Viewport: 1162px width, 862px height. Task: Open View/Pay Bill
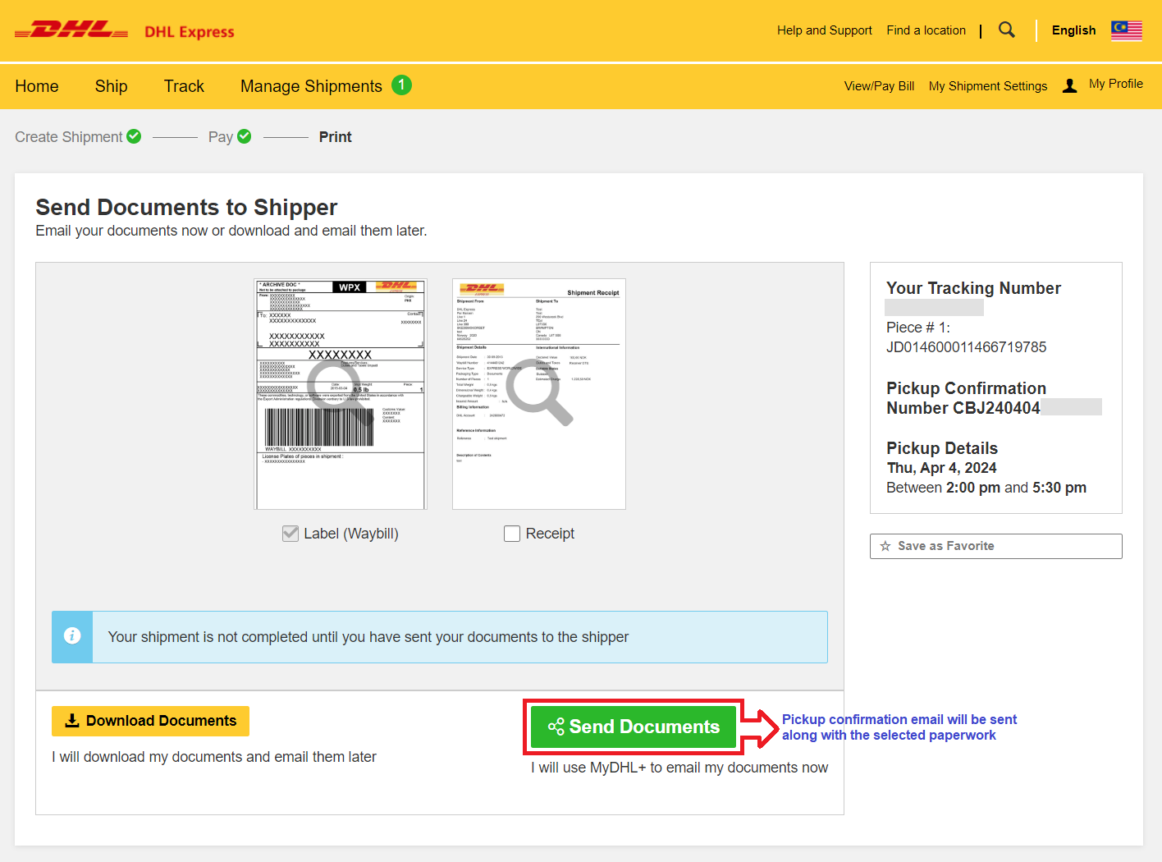pyautogui.click(x=879, y=86)
